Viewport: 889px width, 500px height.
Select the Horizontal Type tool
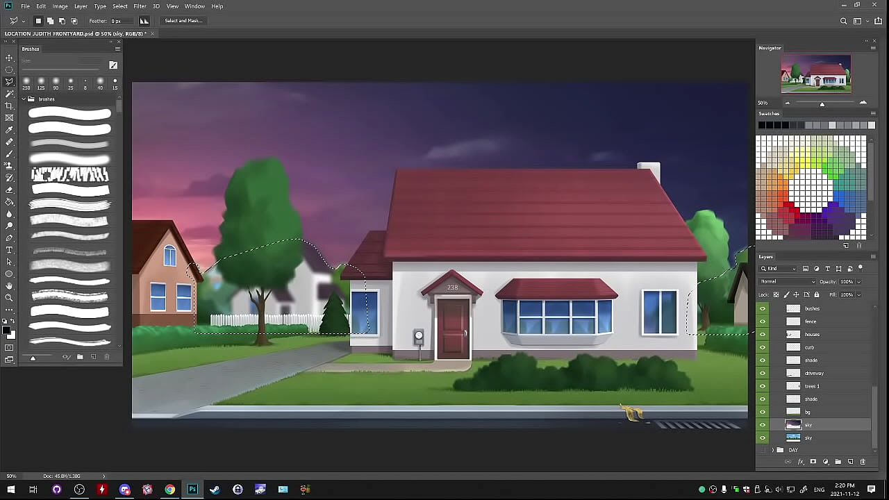pos(9,250)
